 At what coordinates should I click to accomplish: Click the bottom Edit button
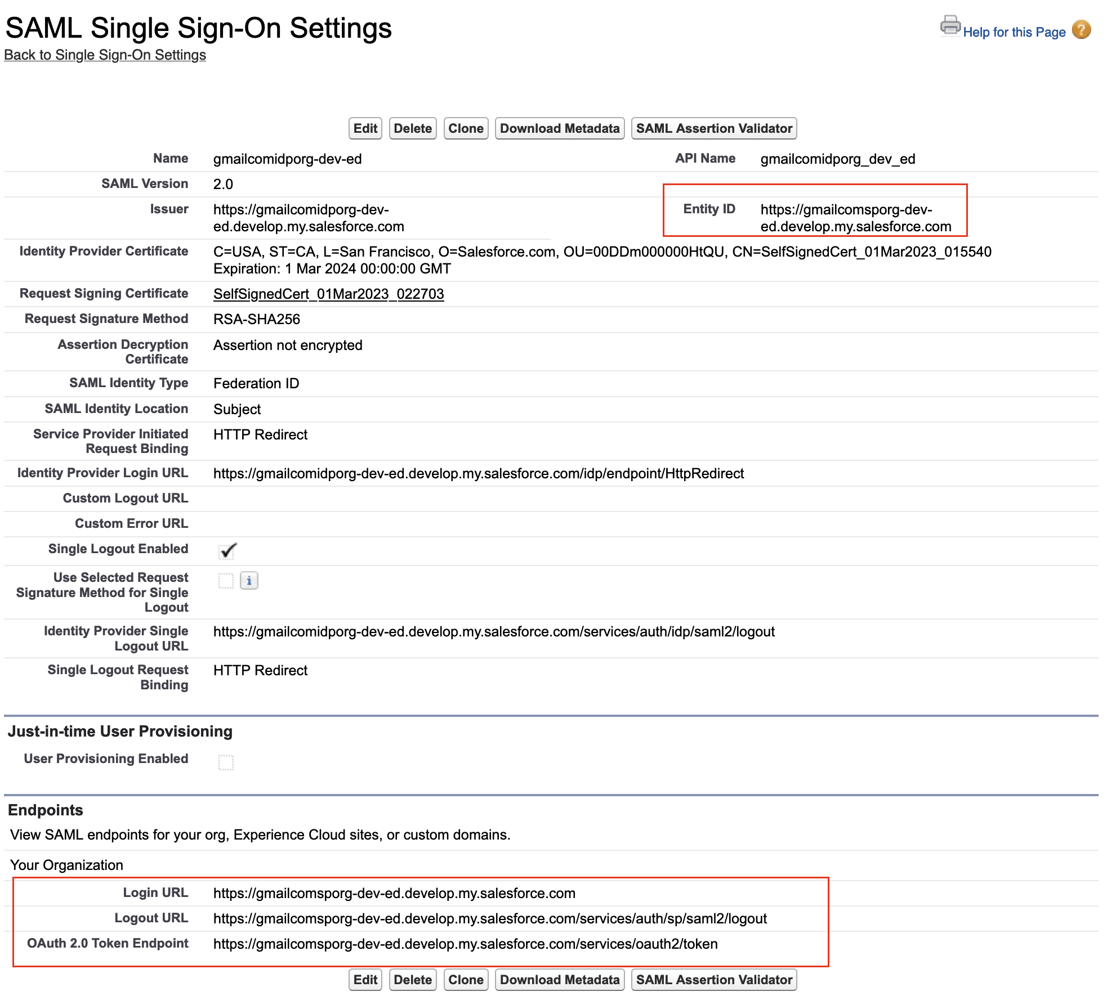tap(365, 979)
